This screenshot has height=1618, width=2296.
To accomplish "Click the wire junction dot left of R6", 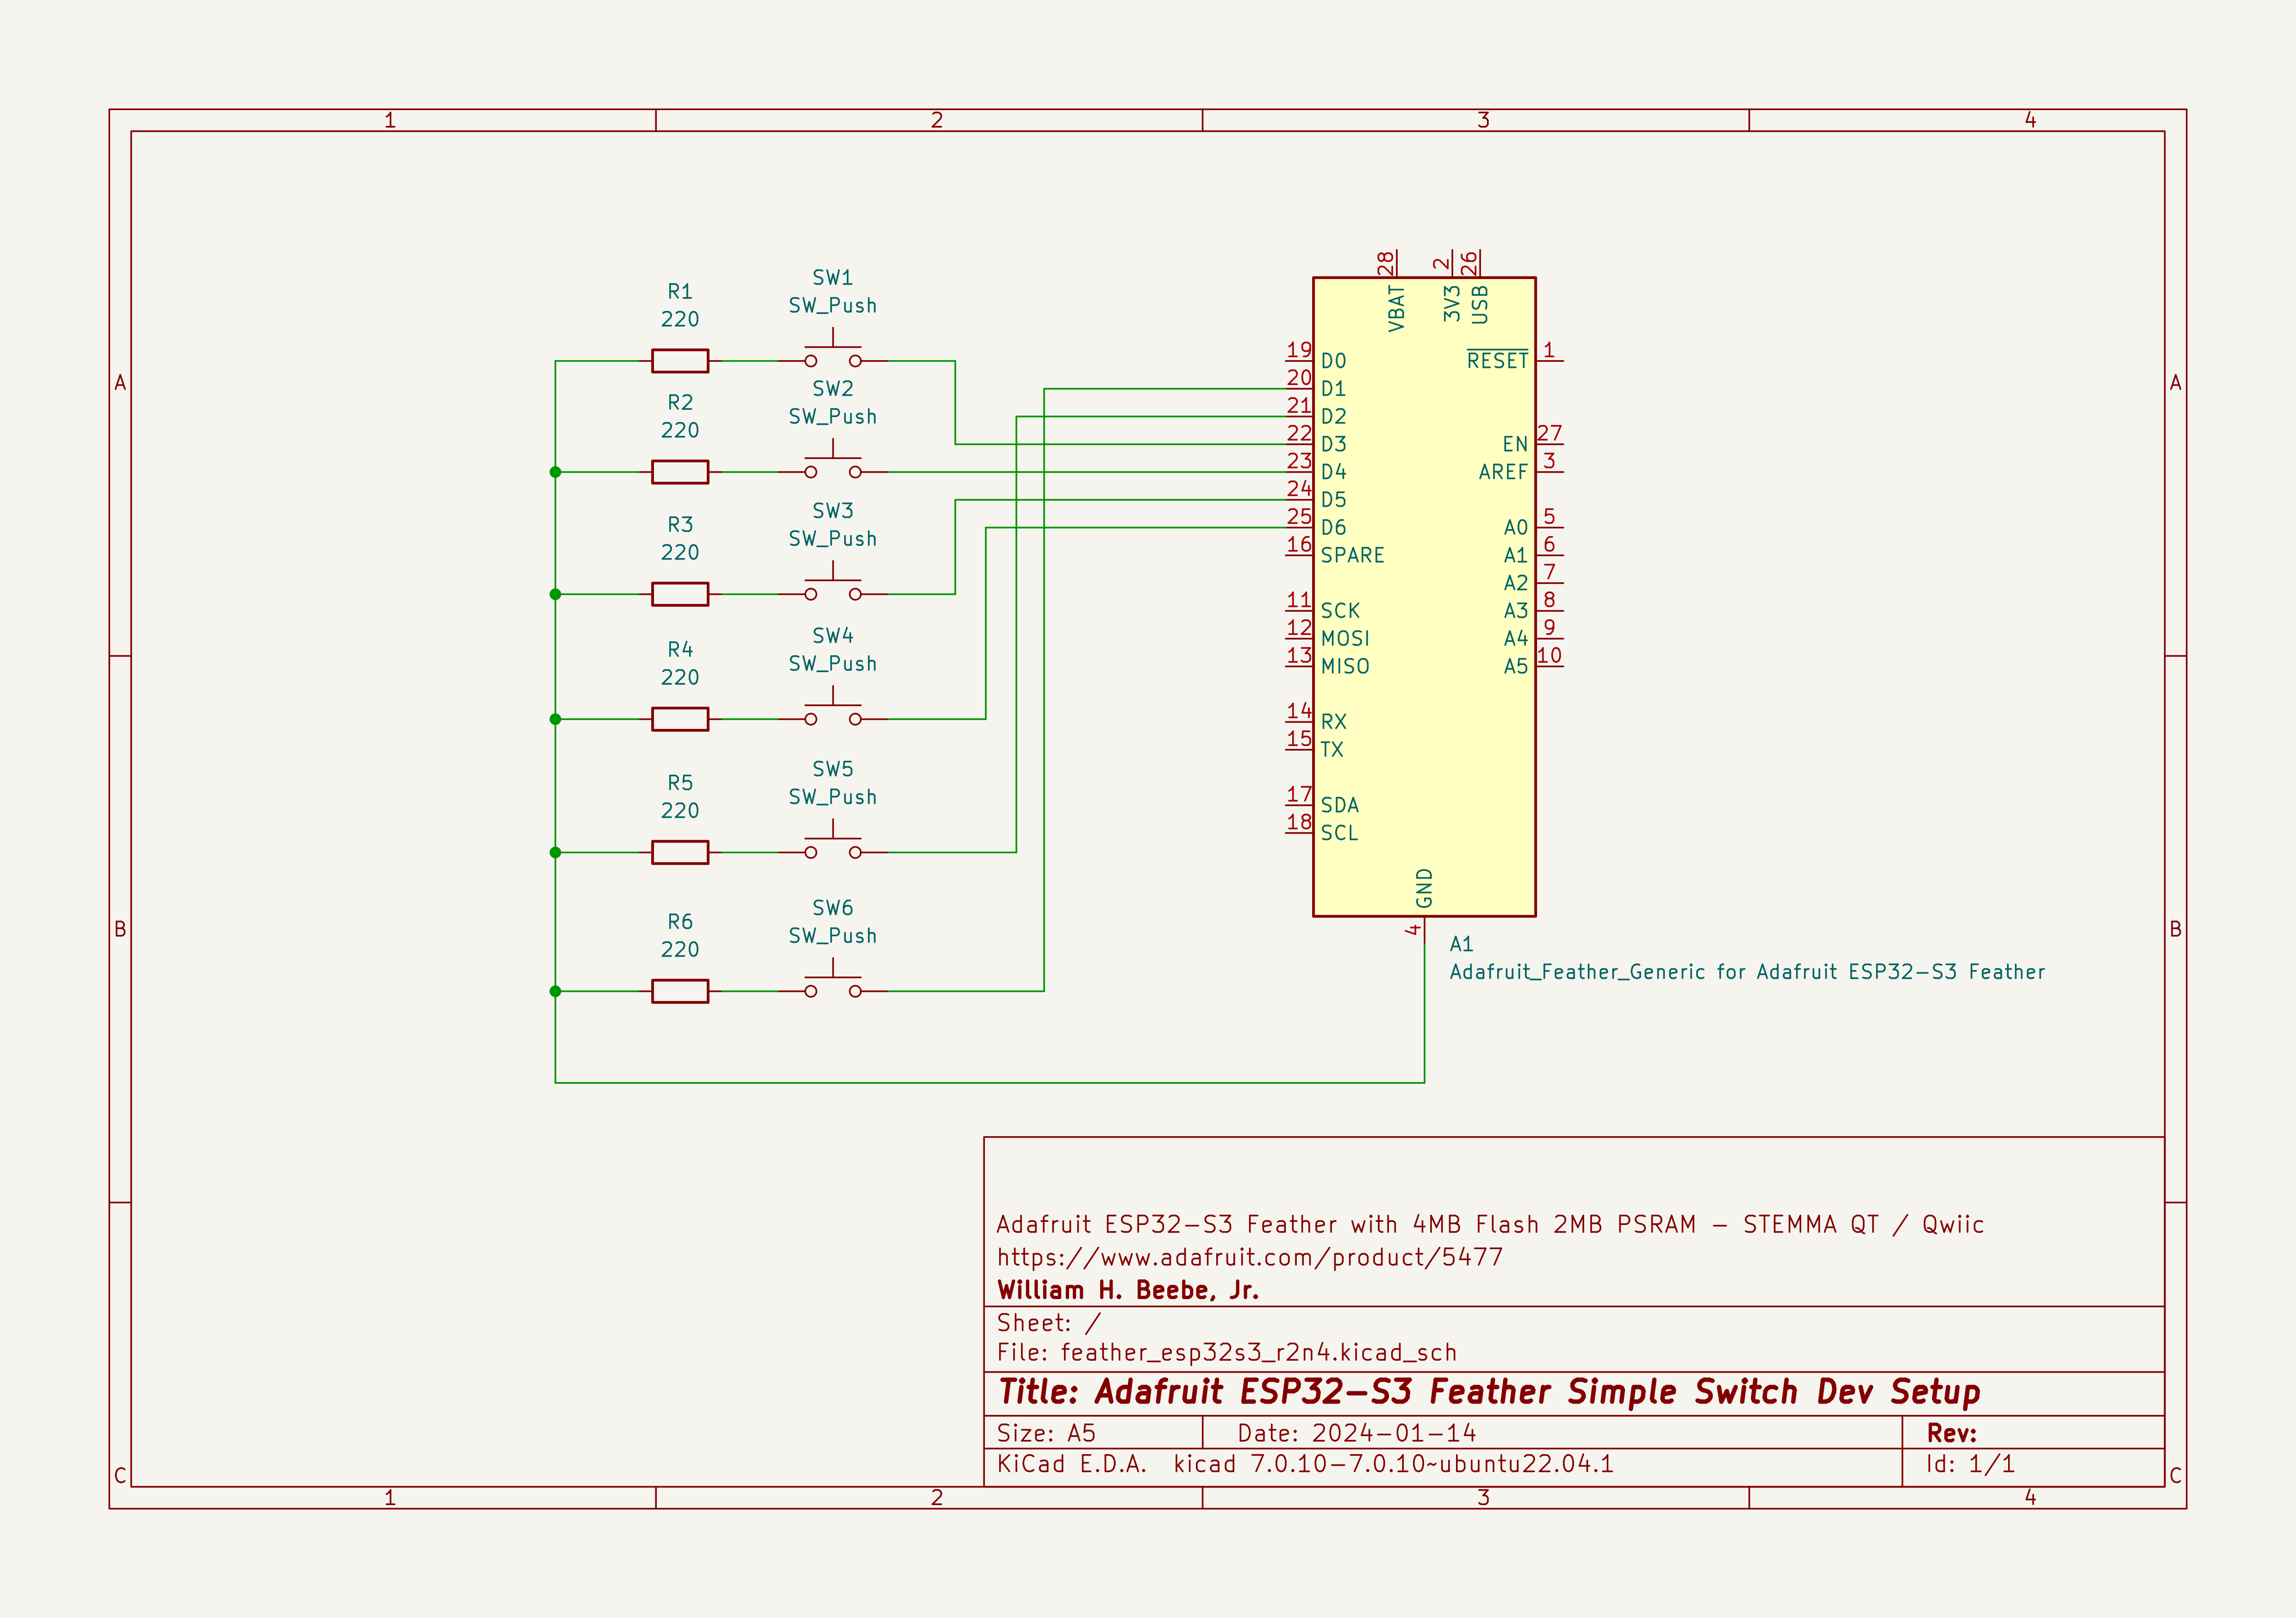I will (x=555, y=991).
